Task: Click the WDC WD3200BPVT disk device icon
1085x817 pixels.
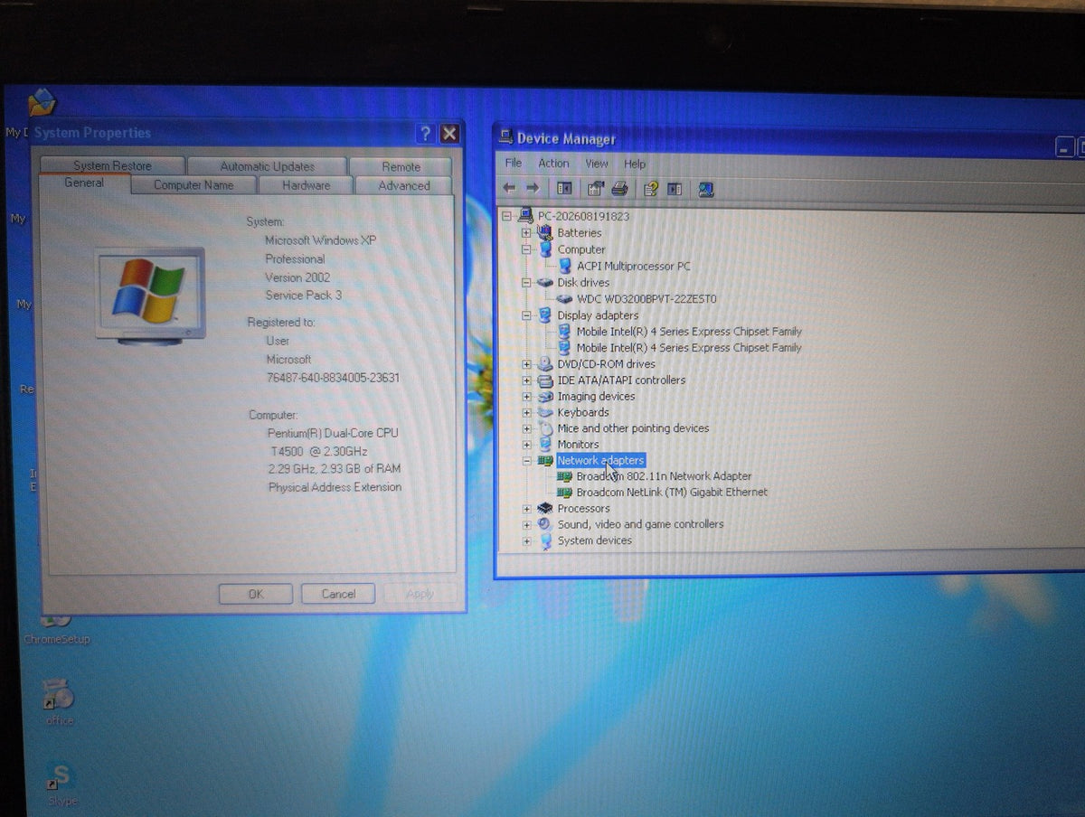Action: pos(565,298)
